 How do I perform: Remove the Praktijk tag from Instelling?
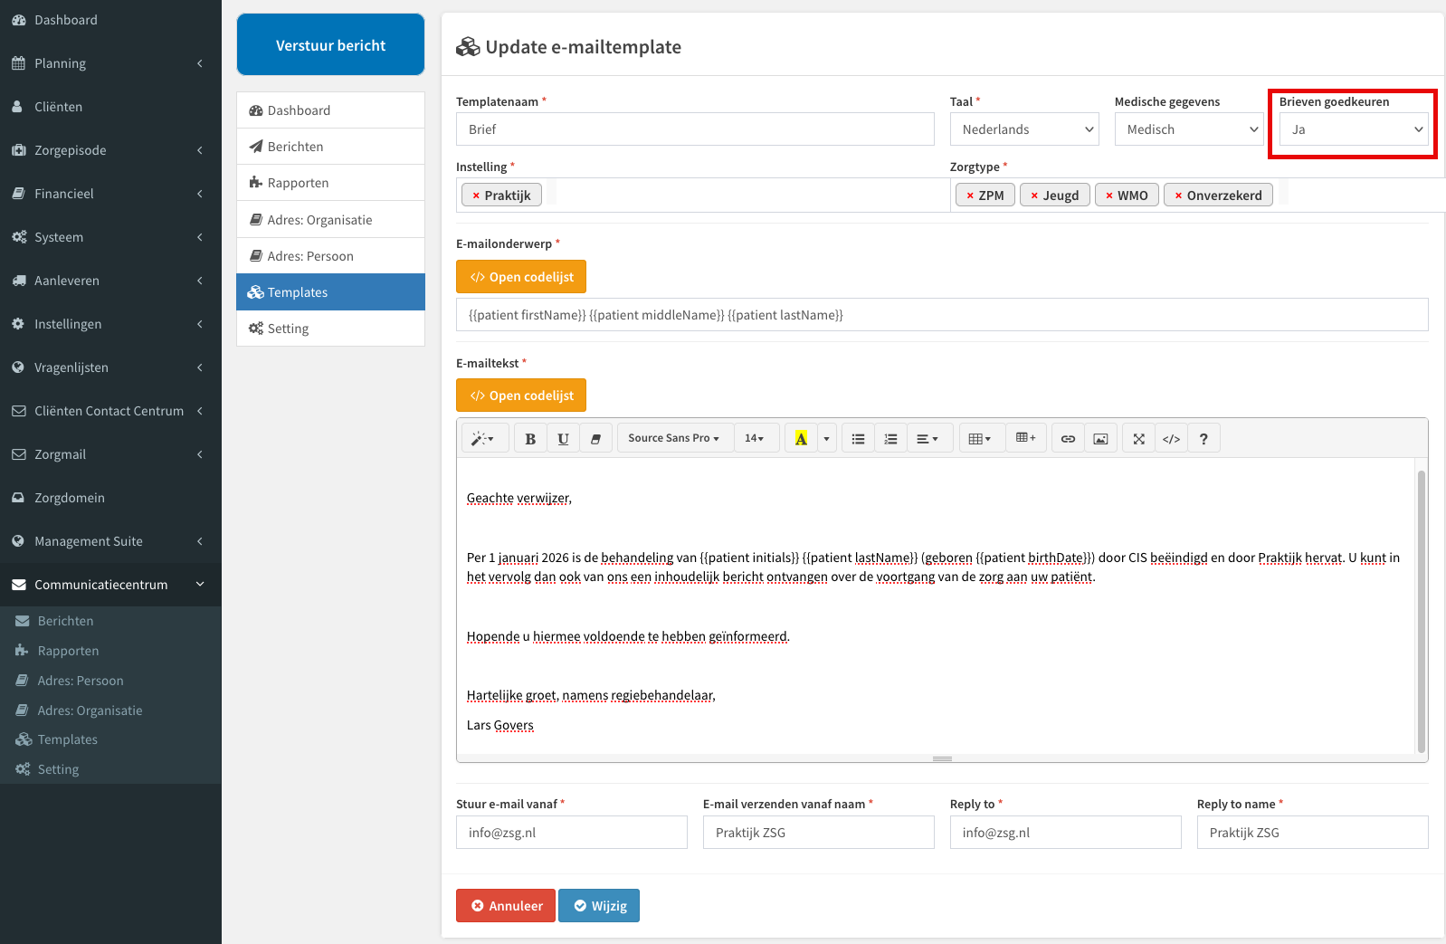pos(476,195)
